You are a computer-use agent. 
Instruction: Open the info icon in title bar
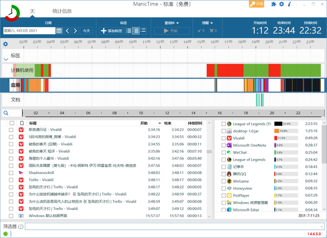pyautogui.click(x=289, y=4)
